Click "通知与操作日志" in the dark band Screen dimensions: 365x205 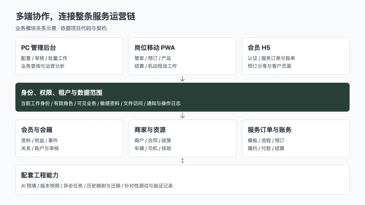coord(164,103)
